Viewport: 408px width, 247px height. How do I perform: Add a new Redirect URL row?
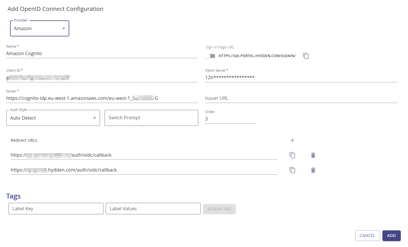click(292, 140)
